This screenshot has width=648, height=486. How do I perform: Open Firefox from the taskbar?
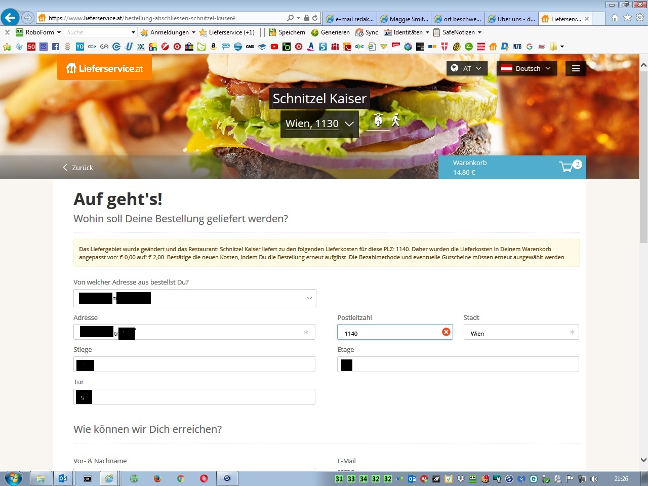[157, 478]
